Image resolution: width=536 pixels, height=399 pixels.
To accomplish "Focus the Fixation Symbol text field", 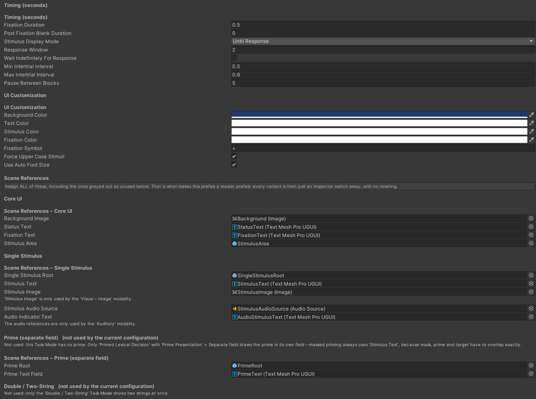I will [x=383, y=148].
